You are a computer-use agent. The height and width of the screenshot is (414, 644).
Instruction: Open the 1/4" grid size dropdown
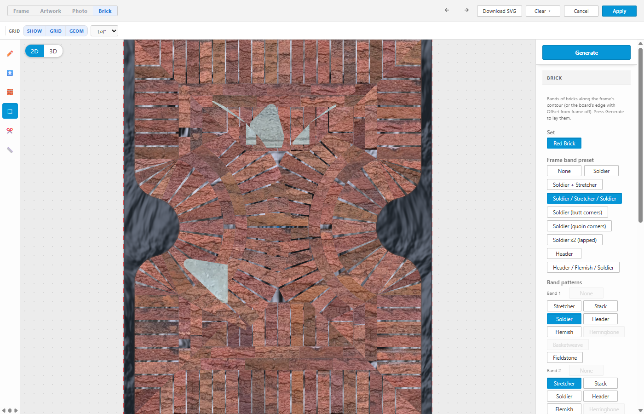pos(104,31)
